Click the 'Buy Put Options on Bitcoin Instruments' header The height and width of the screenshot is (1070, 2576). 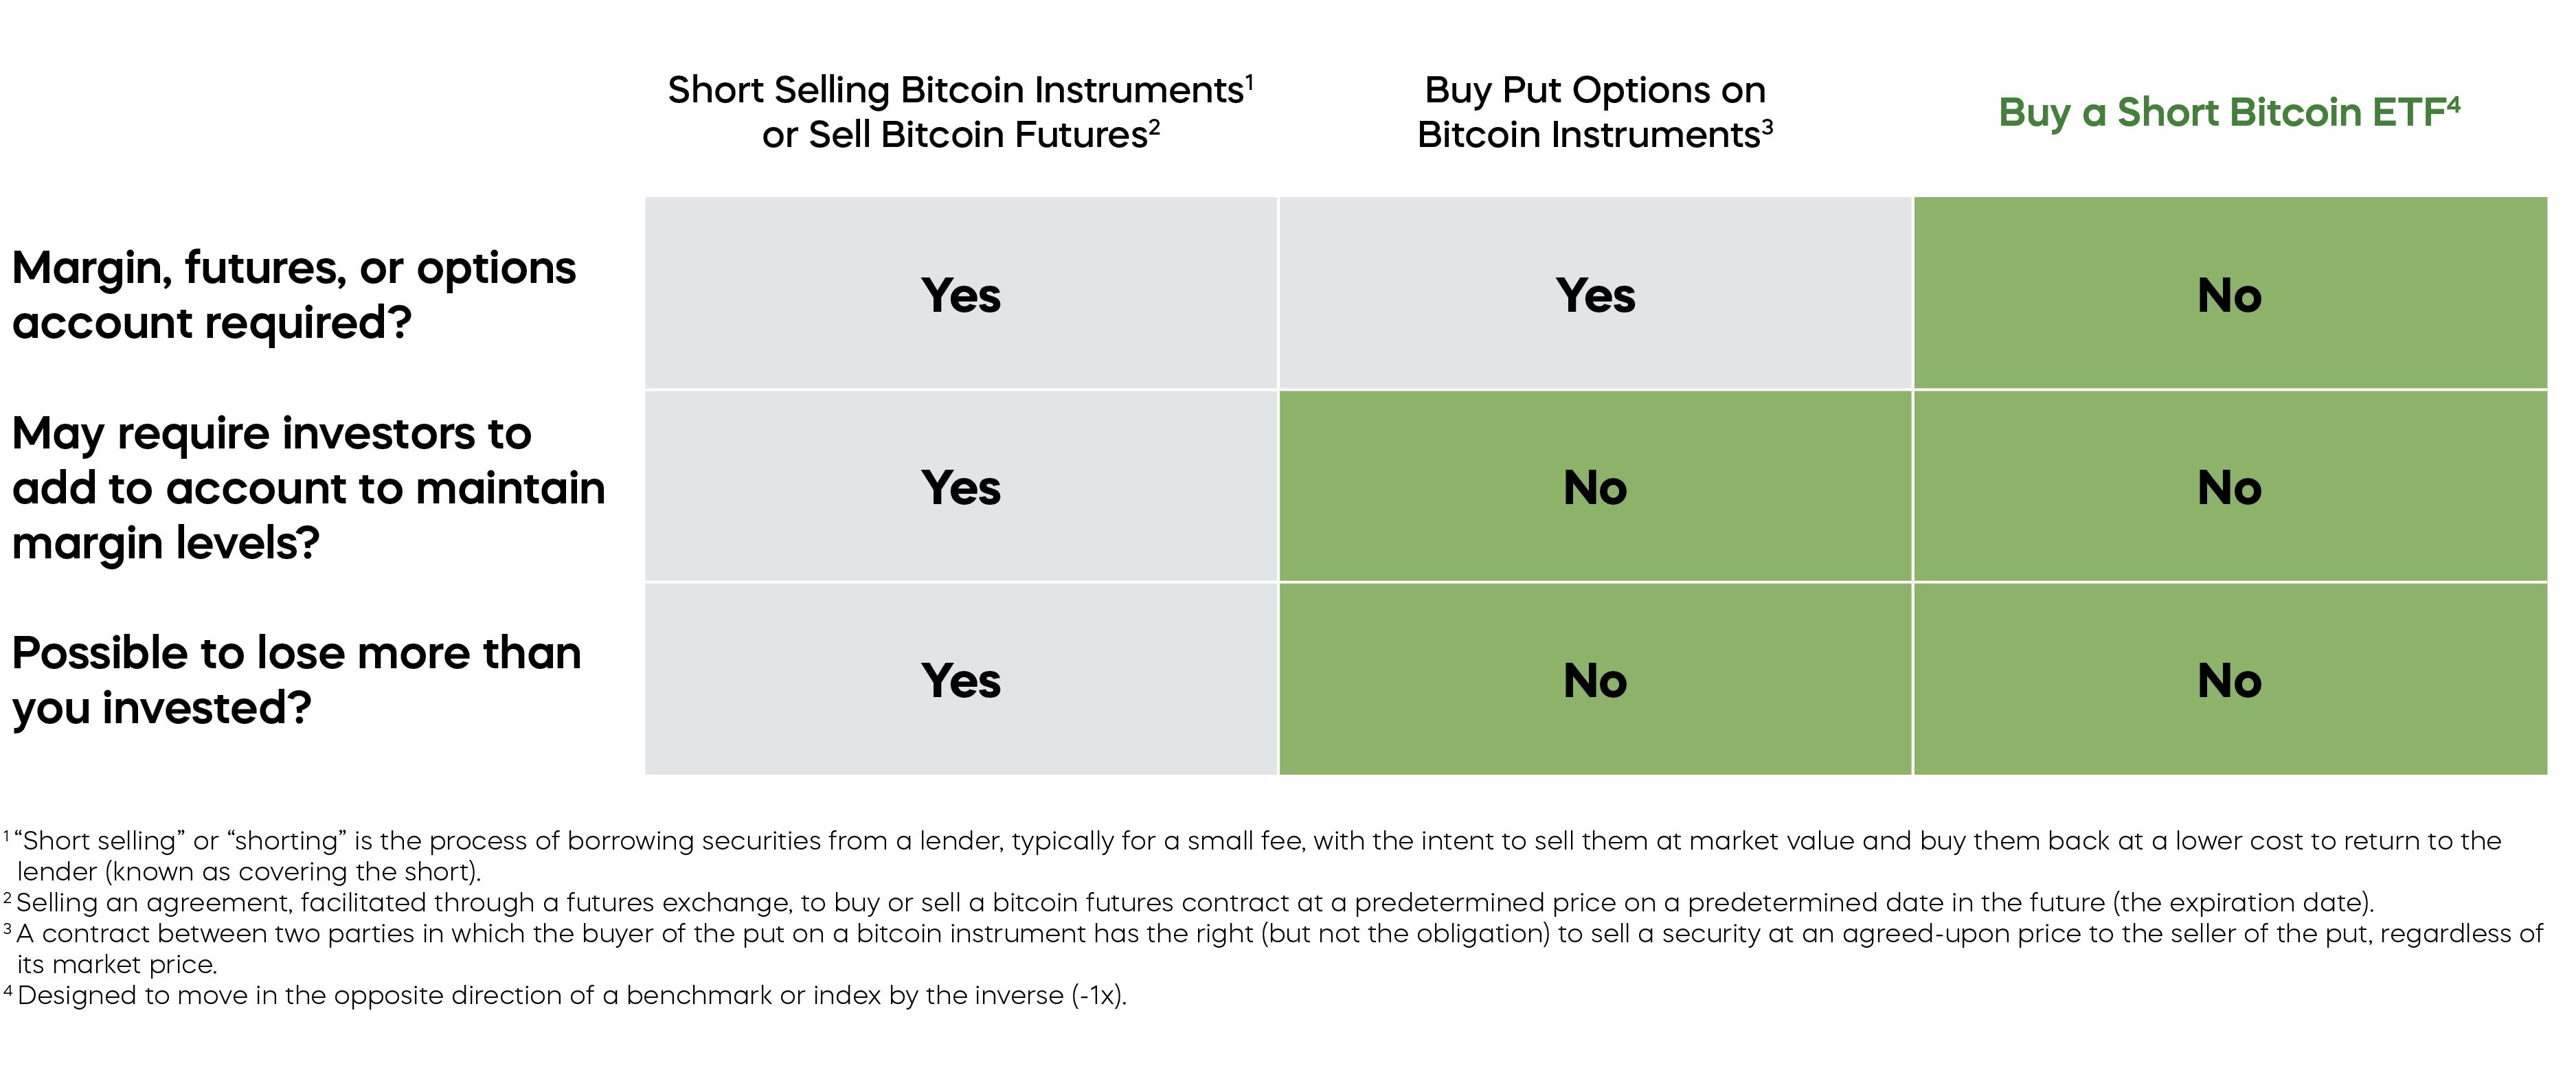(1594, 111)
